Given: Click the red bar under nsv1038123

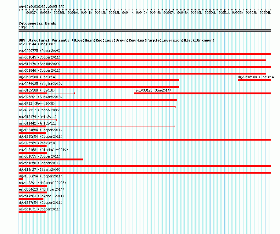Looking at the screenshot, I should click(203, 93).
